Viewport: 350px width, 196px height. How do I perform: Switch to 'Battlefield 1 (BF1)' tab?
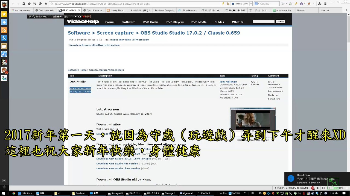[141, 10]
